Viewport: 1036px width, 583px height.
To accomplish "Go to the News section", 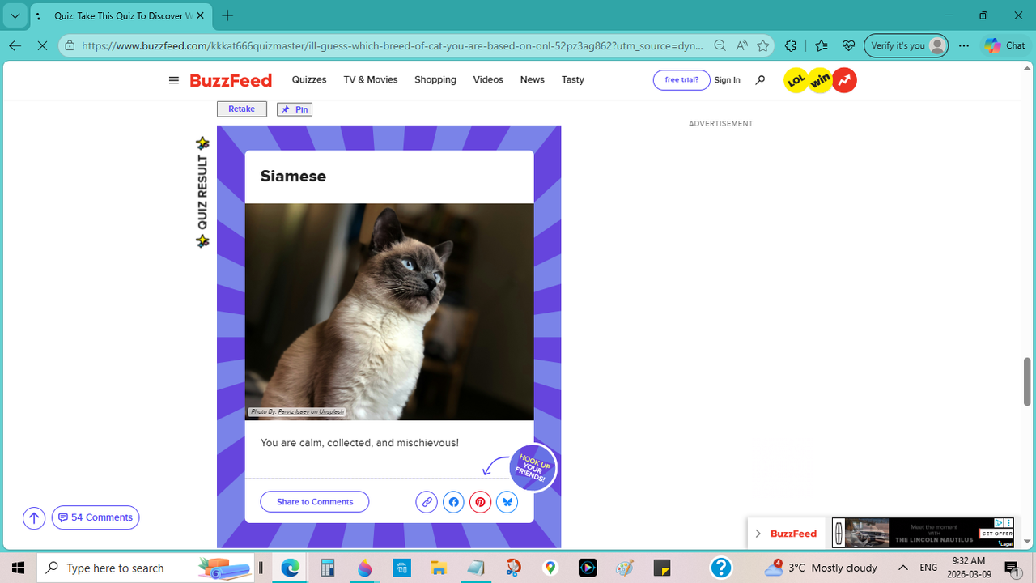I will 532,79.
